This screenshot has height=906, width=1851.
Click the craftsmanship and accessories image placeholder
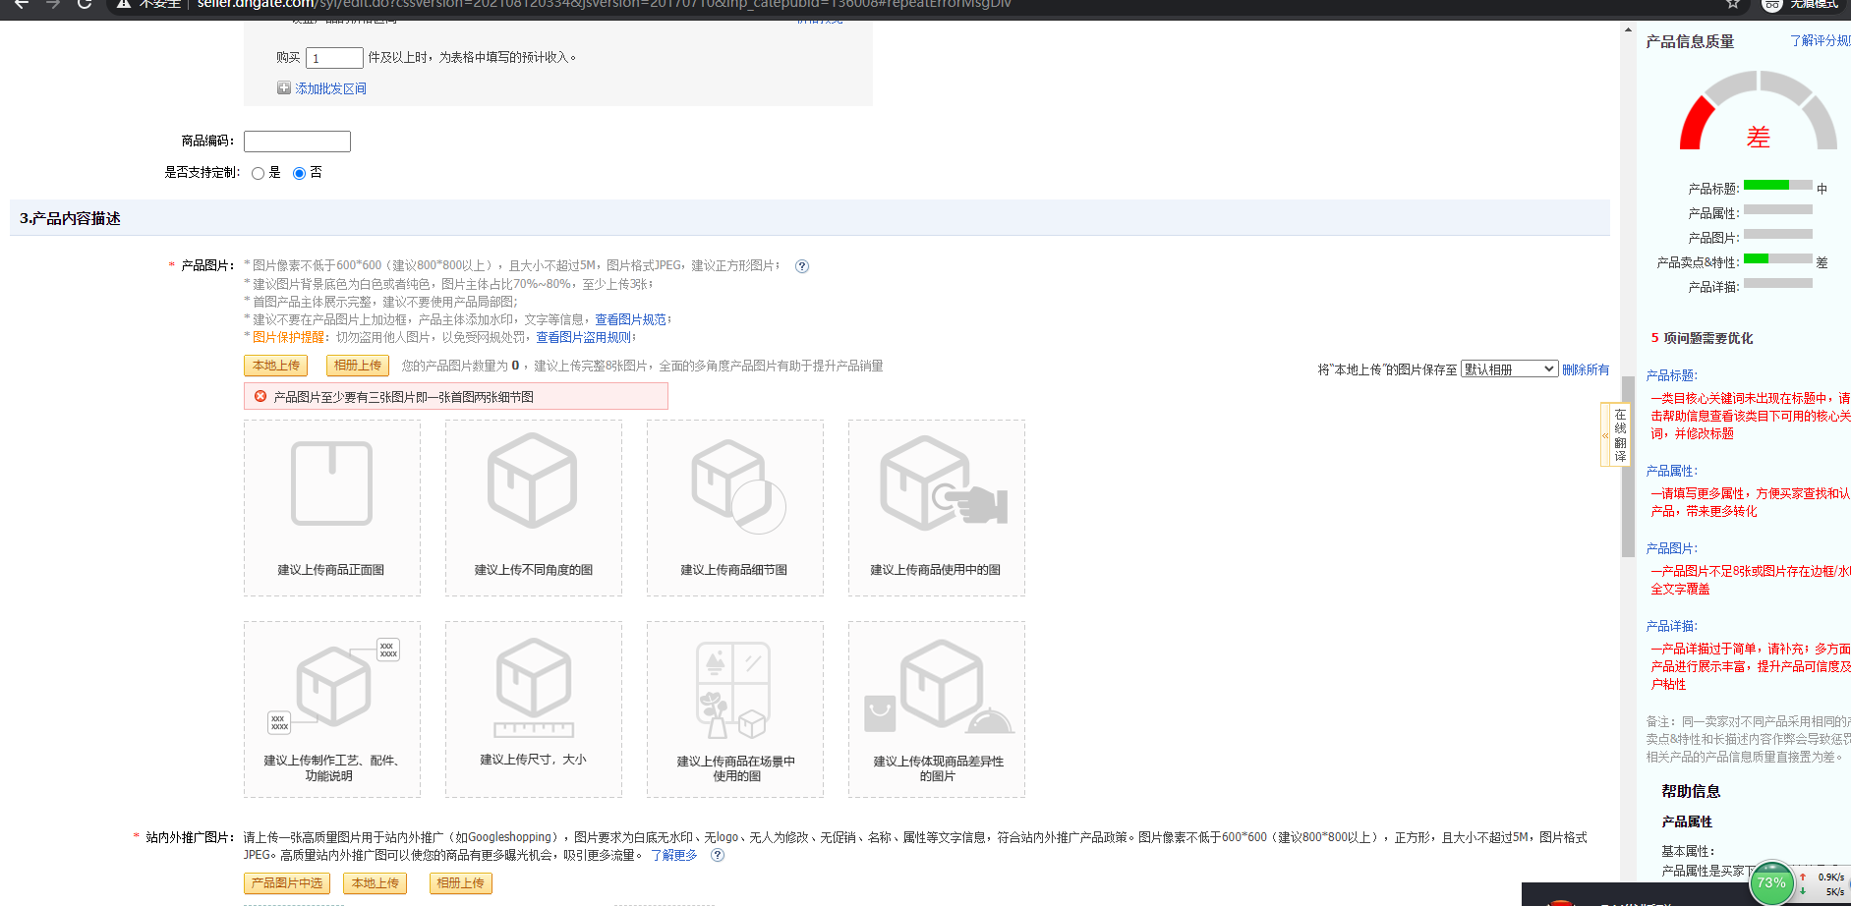pyautogui.click(x=332, y=708)
